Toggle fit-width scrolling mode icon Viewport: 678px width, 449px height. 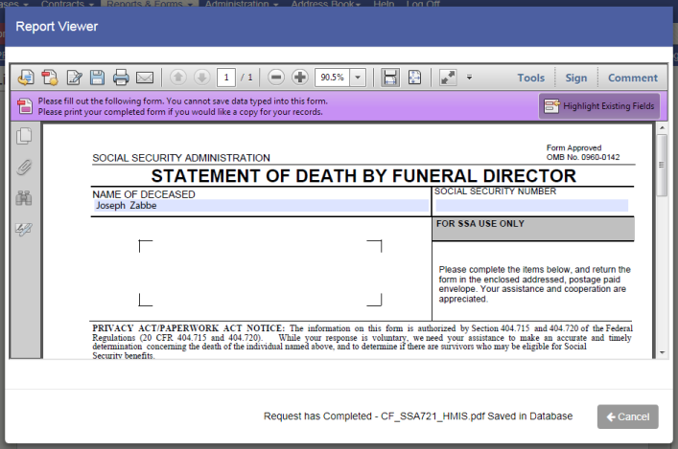(390, 78)
